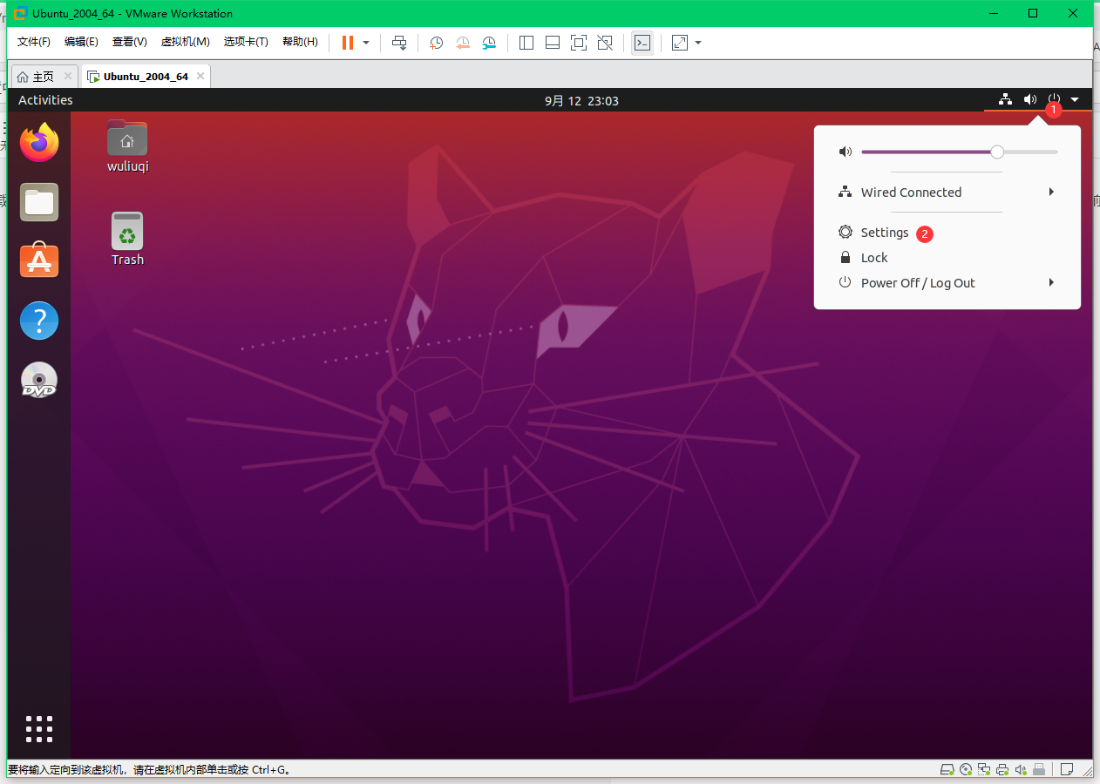
Task: Close the Ubuntu_2004_64 tab
Action: tap(200, 77)
